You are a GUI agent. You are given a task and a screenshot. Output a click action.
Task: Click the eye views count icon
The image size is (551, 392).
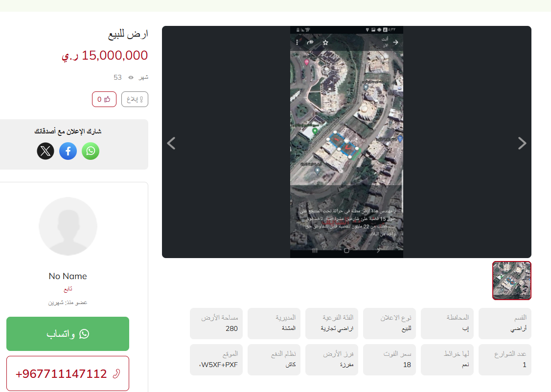[x=131, y=77]
